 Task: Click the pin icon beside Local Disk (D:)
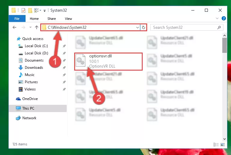click(x=64, y=53)
